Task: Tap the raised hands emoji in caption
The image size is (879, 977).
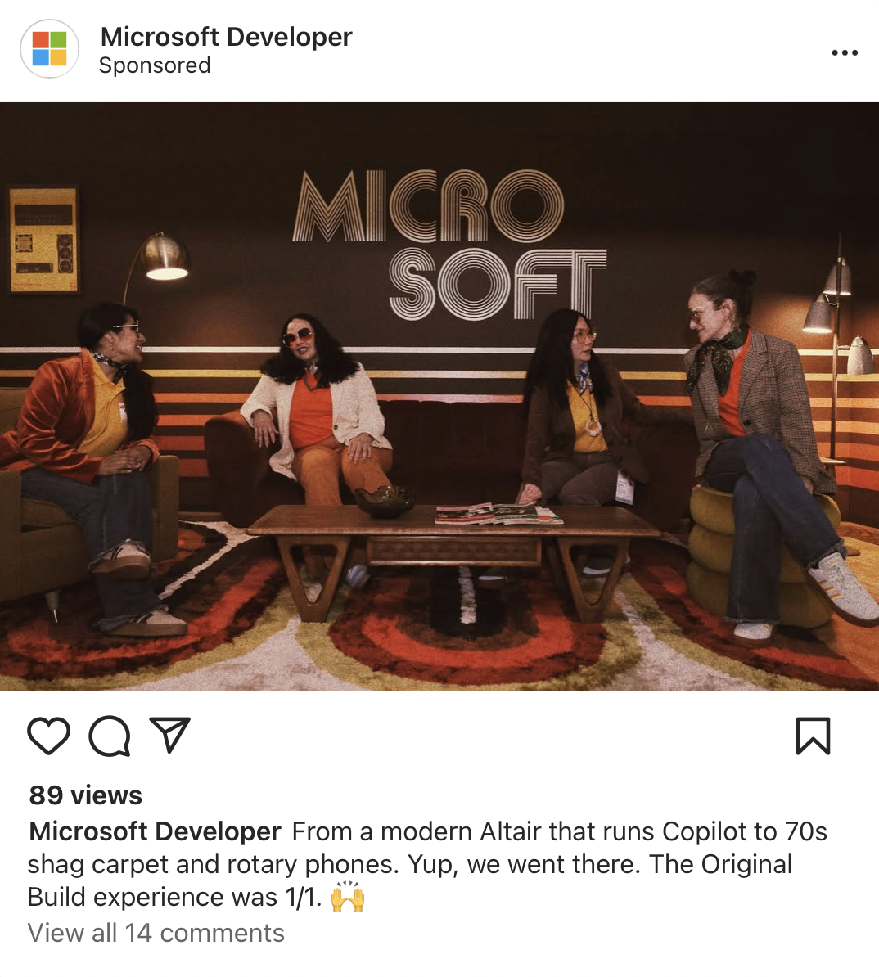Action: [x=347, y=898]
